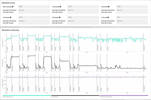151x100 pixels.
Task: Click the 16 threads marker in frequency chart
Action: point(29,89)
